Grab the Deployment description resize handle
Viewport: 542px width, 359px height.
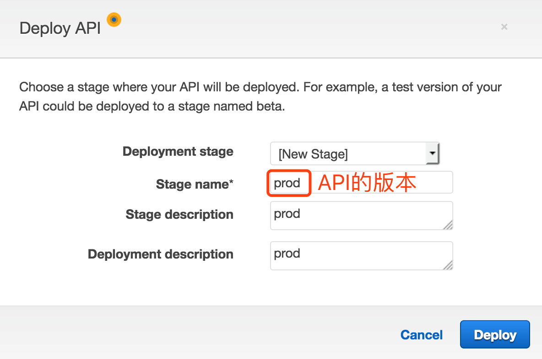coord(448,265)
